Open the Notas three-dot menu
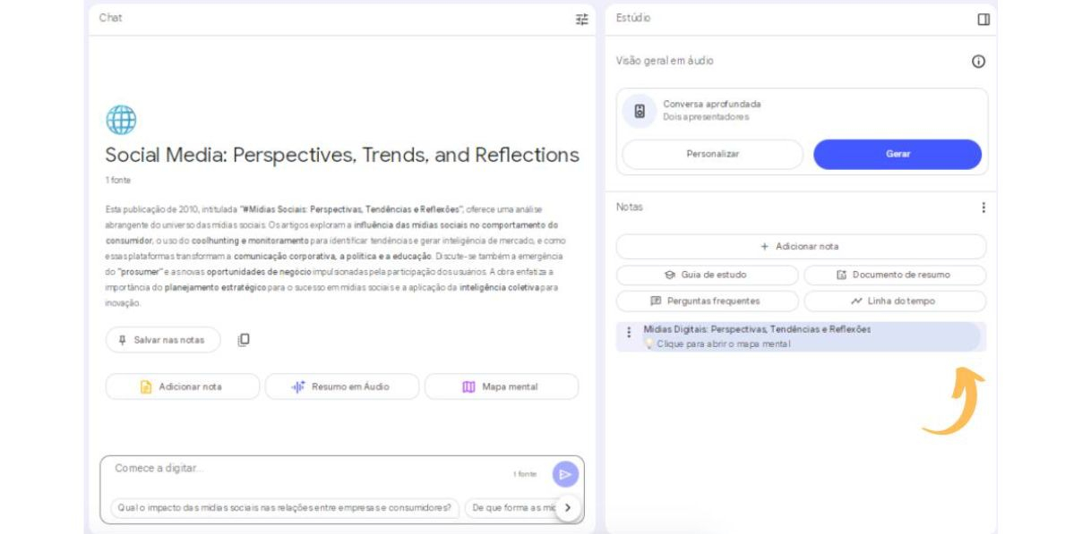Screen dimensions: 1082x534 [983, 208]
